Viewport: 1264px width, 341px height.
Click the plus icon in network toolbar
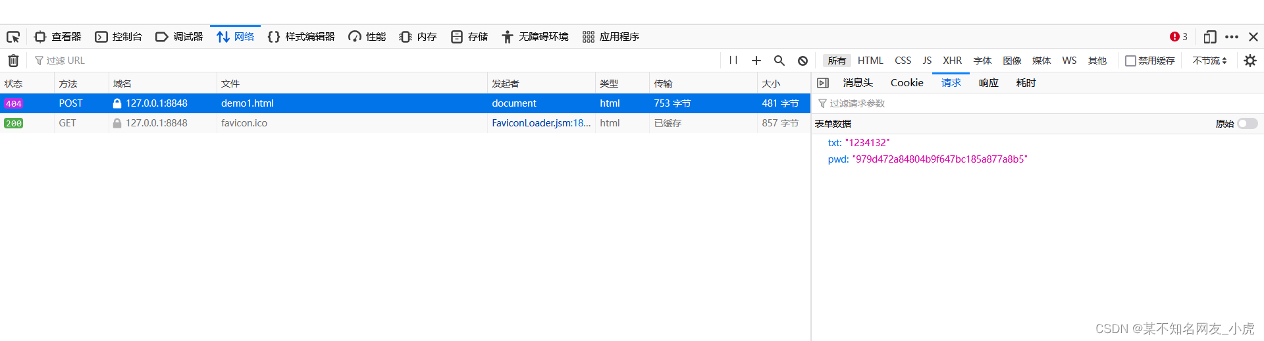[x=756, y=61]
